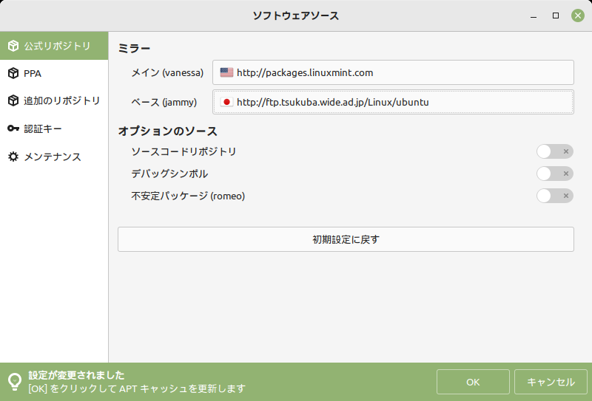Screen dimensions: 592x401
Task: Click the メイン (vanessa) label
Action: (167, 72)
